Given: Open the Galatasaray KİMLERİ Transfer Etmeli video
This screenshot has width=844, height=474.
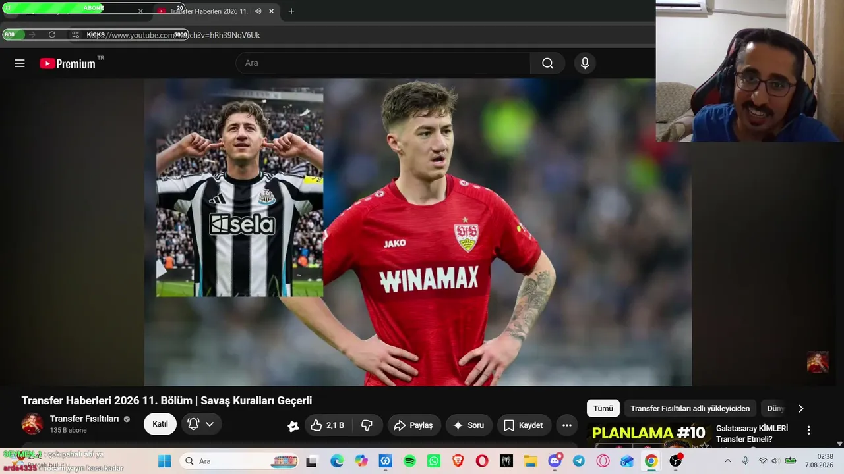Looking at the screenshot, I should point(752,434).
